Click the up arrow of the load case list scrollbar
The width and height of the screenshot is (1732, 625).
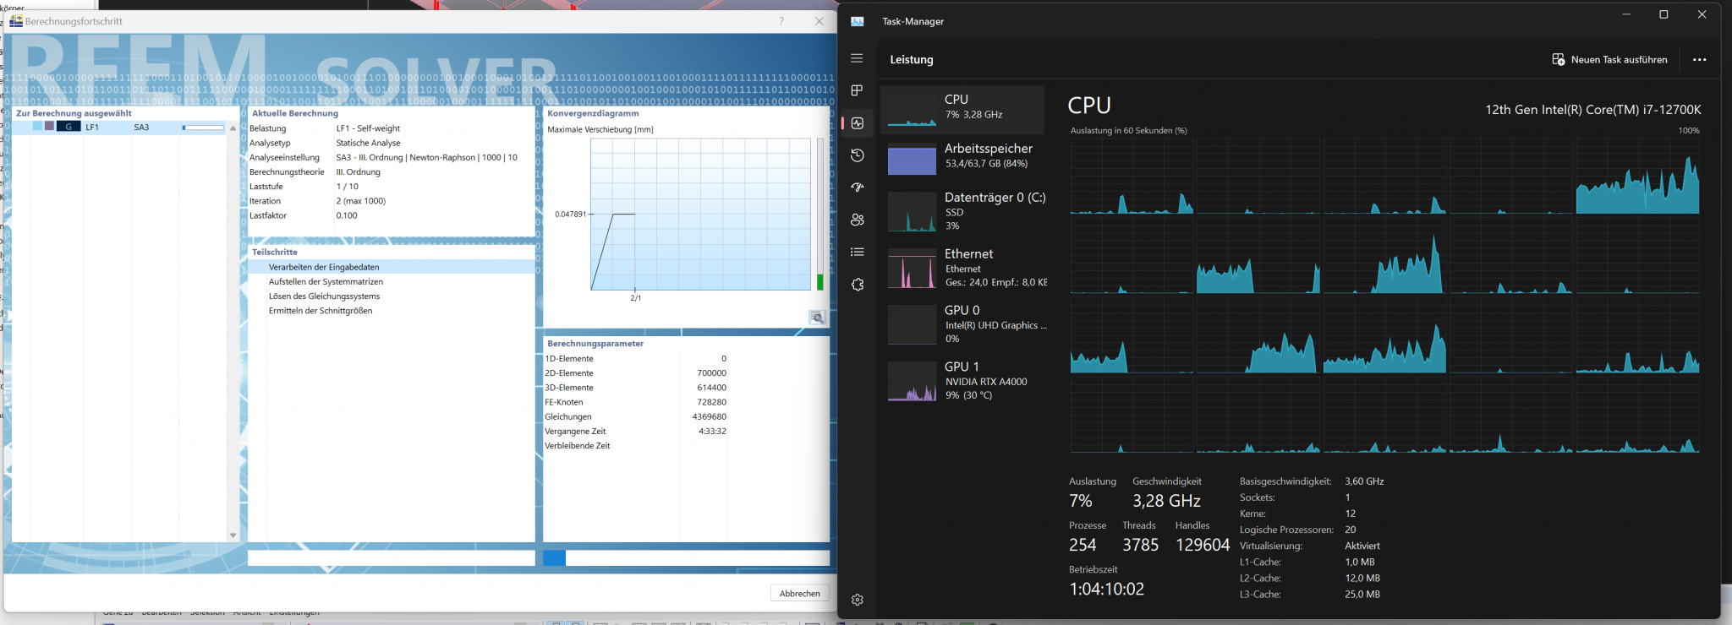233,128
